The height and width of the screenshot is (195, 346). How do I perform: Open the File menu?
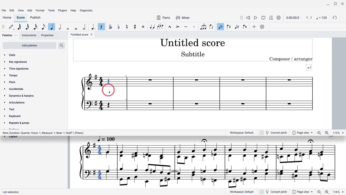pos(4,10)
